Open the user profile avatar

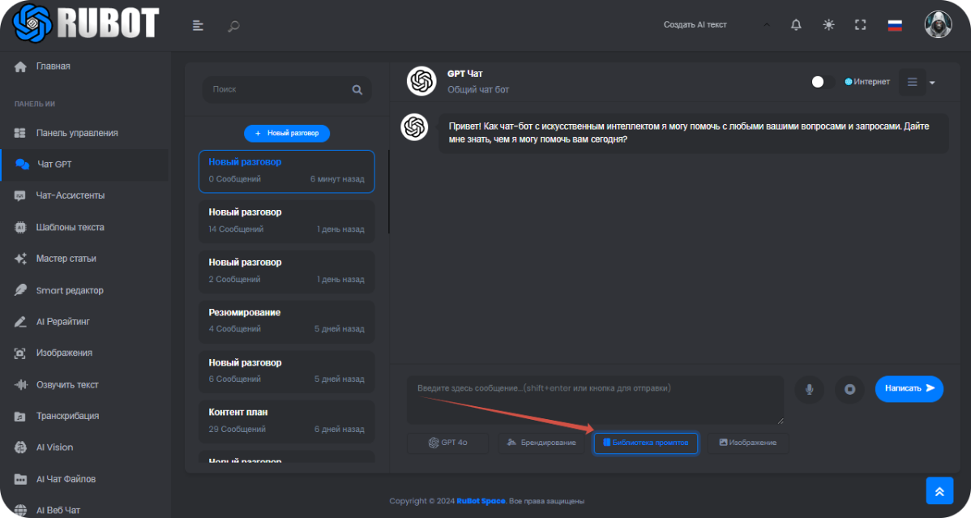938,25
